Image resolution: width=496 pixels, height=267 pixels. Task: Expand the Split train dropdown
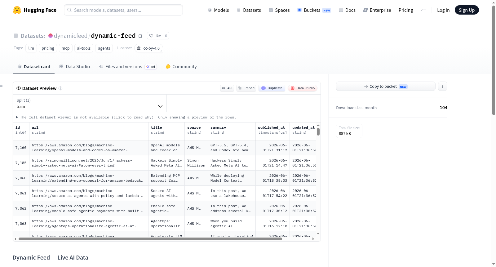(90, 103)
